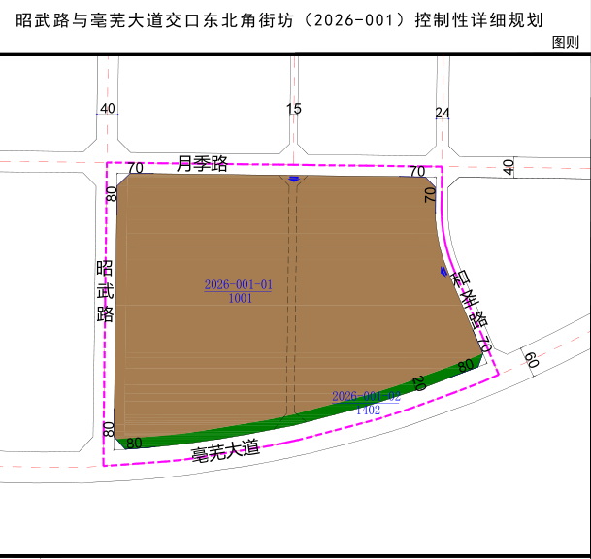Click road width dimension 15 at top
Image resolution: width=591 pixels, height=559 pixels.
click(x=294, y=109)
